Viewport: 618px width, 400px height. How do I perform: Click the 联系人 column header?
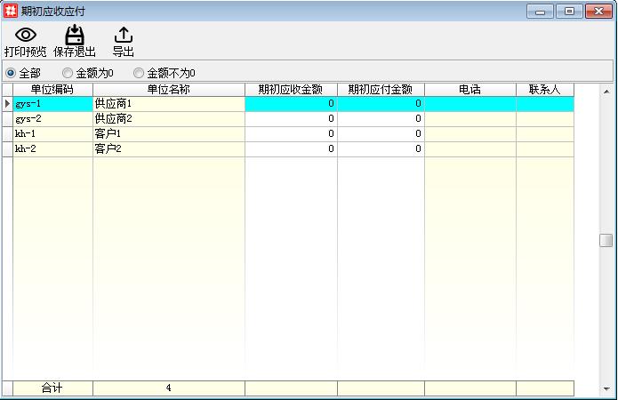[544, 90]
